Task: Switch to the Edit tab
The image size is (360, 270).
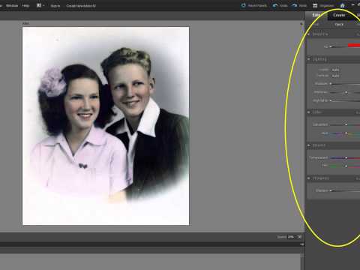Action: [x=316, y=15]
